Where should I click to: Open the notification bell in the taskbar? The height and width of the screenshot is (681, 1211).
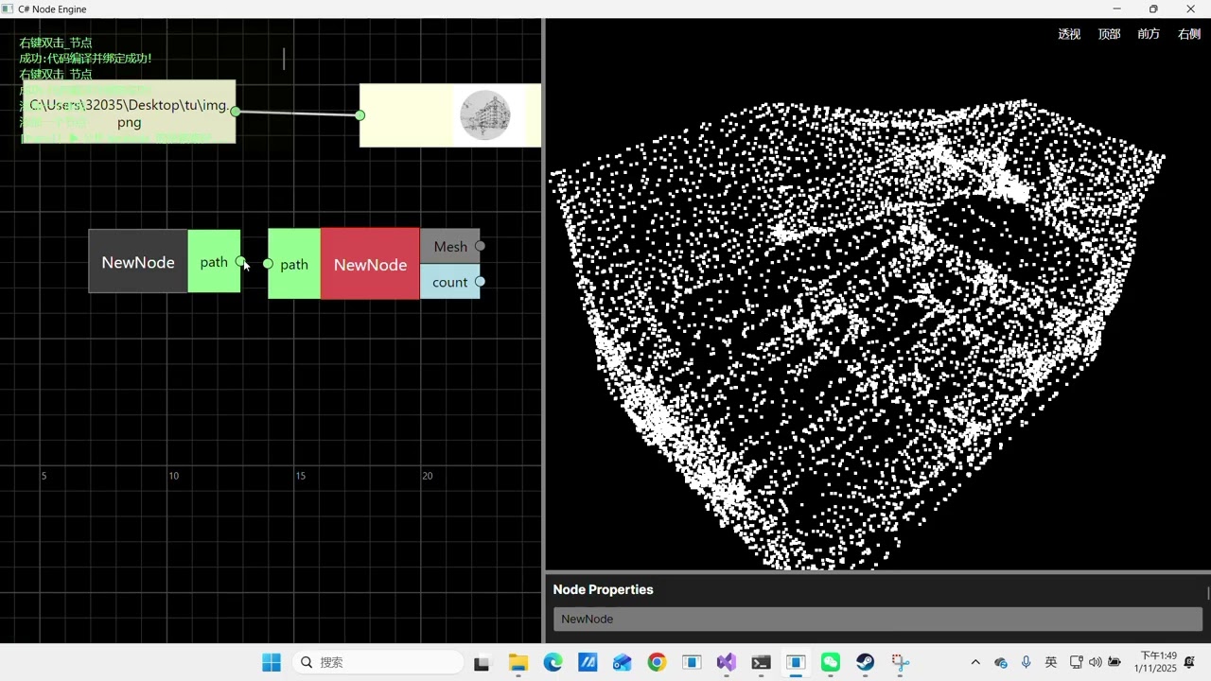click(x=1190, y=662)
